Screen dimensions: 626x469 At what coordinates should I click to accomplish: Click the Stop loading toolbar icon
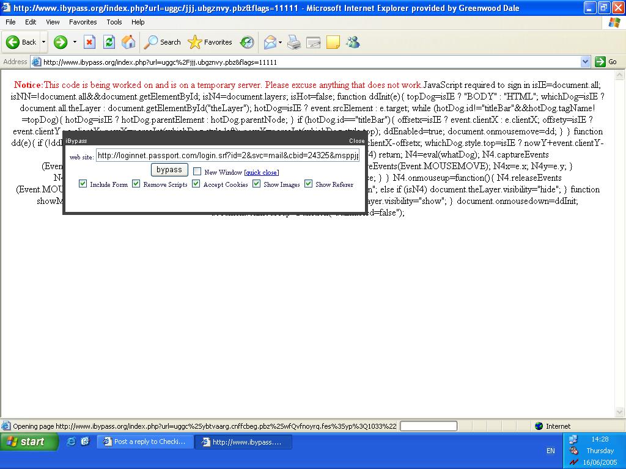pos(89,42)
